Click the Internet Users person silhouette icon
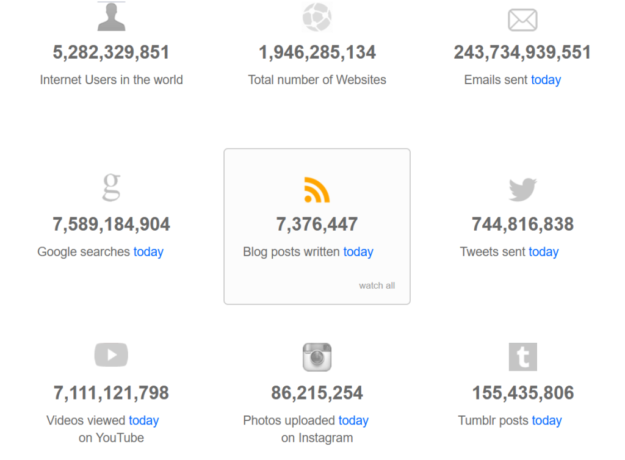Viewport: 625px width, 460px height. click(112, 16)
